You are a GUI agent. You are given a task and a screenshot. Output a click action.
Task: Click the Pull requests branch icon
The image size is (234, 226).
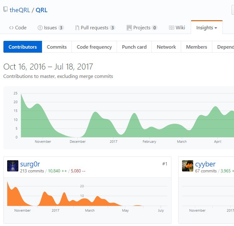click(x=77, y=28)
